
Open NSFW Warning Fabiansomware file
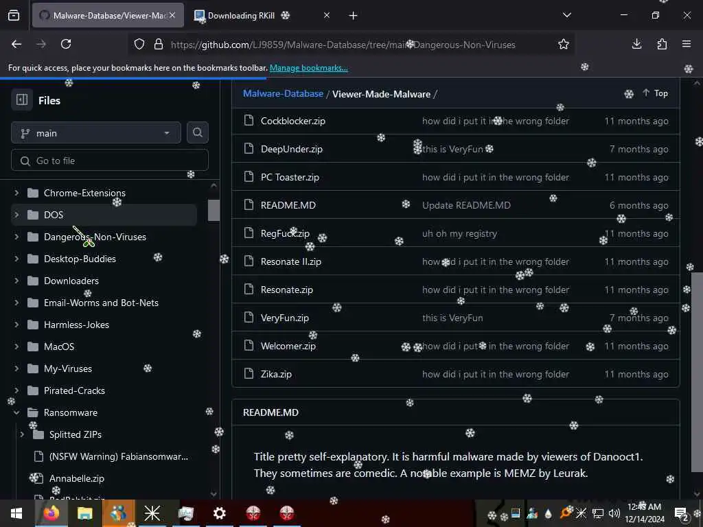118,456
